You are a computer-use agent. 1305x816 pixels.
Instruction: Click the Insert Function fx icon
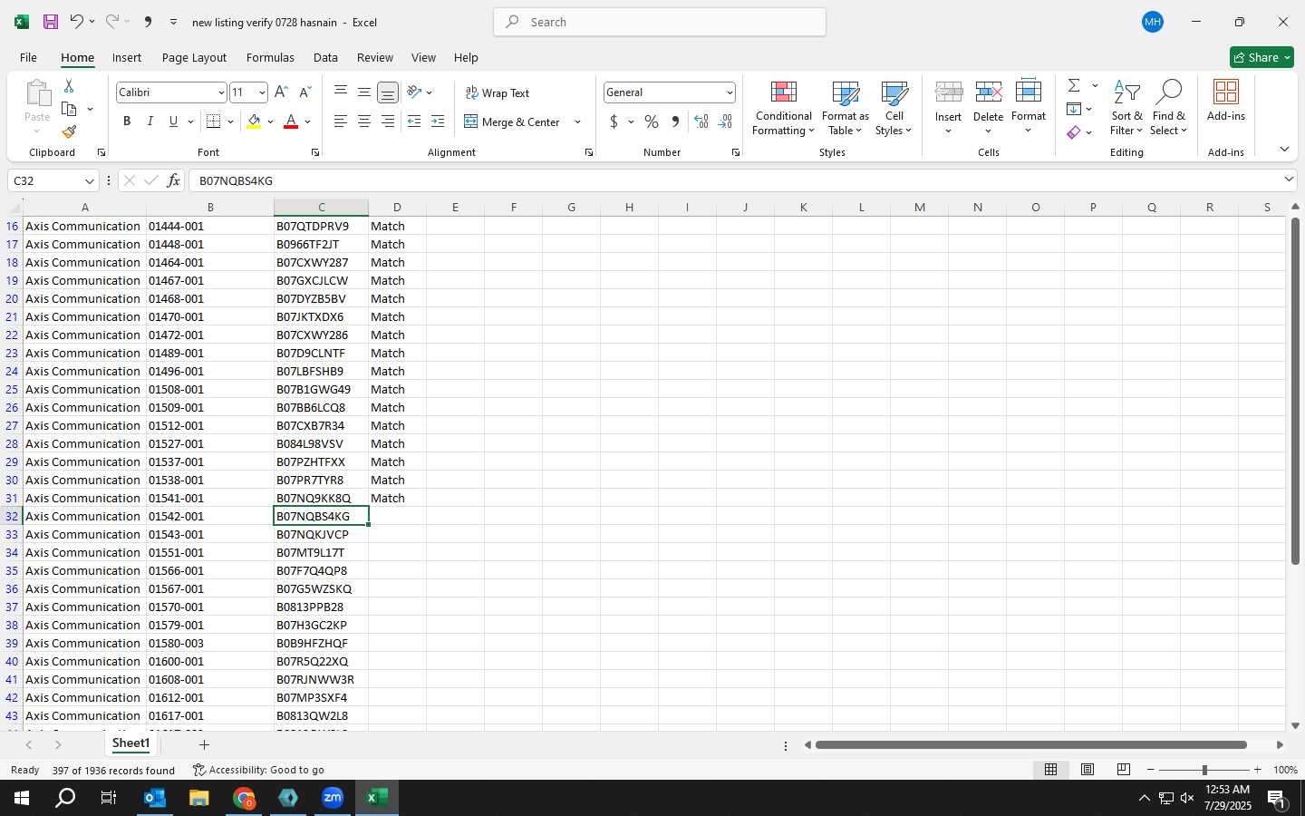pos(173,181)
